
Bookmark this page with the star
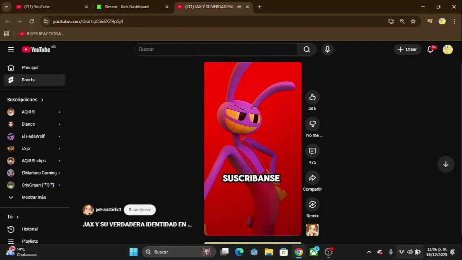coord(413,21)
